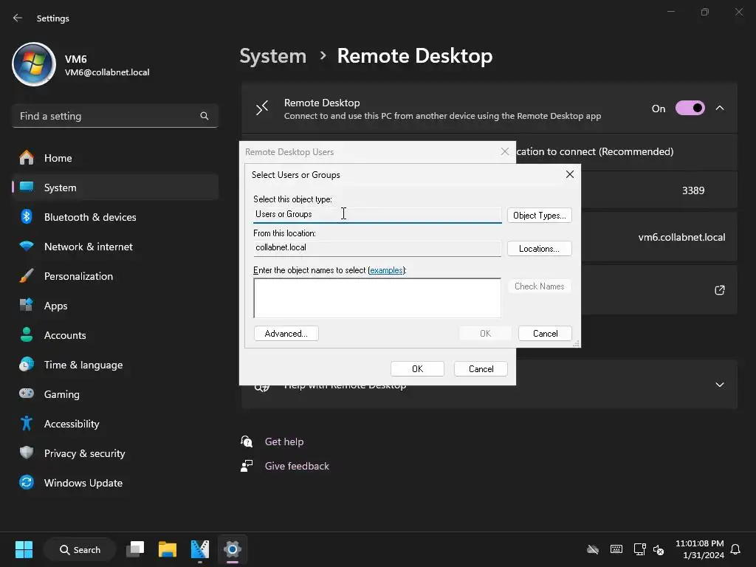Click the vm6.collabnet.local PC name text
This screenshot has height=567, width=756.
(681, 237)
